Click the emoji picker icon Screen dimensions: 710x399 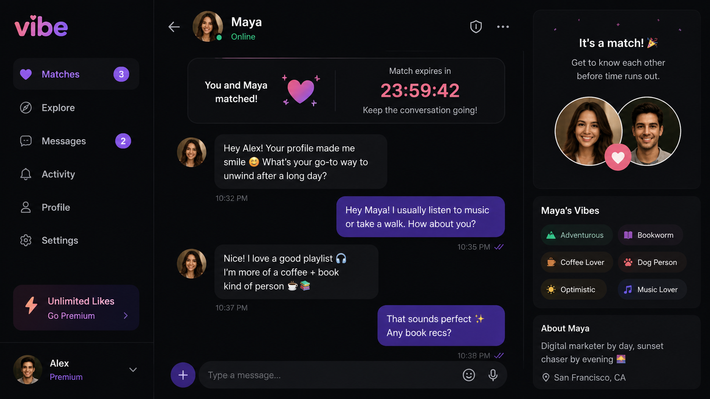pyautogui.click(x=468, y=375)
